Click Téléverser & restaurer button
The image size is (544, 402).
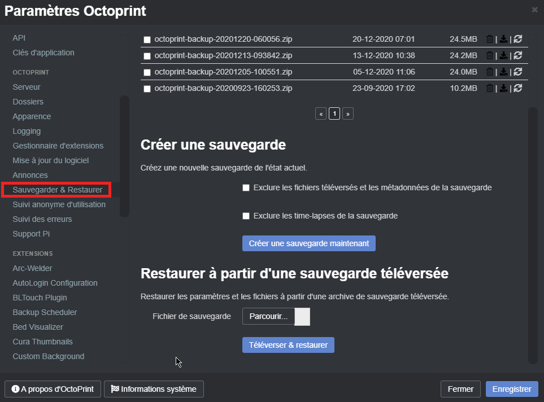[288, 345]
